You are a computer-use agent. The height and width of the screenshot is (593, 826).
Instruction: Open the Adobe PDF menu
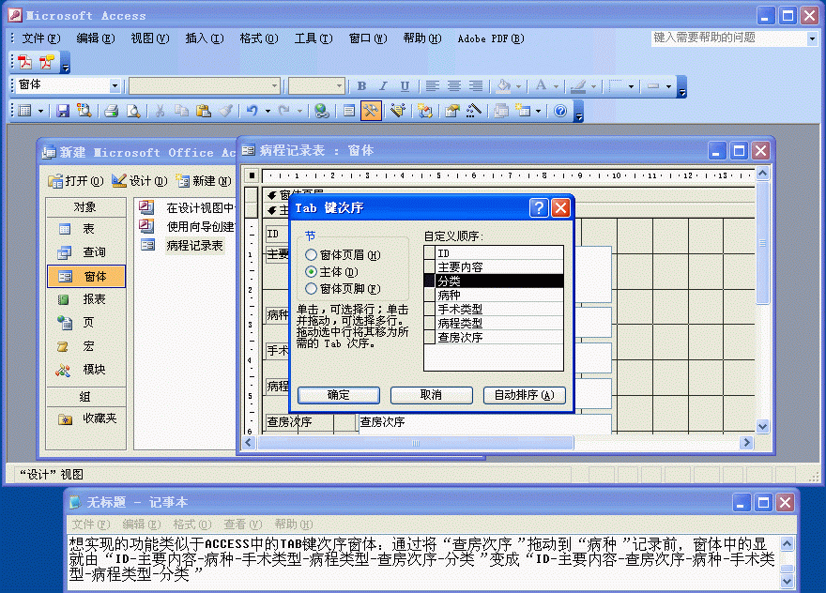tap(490, 38)
